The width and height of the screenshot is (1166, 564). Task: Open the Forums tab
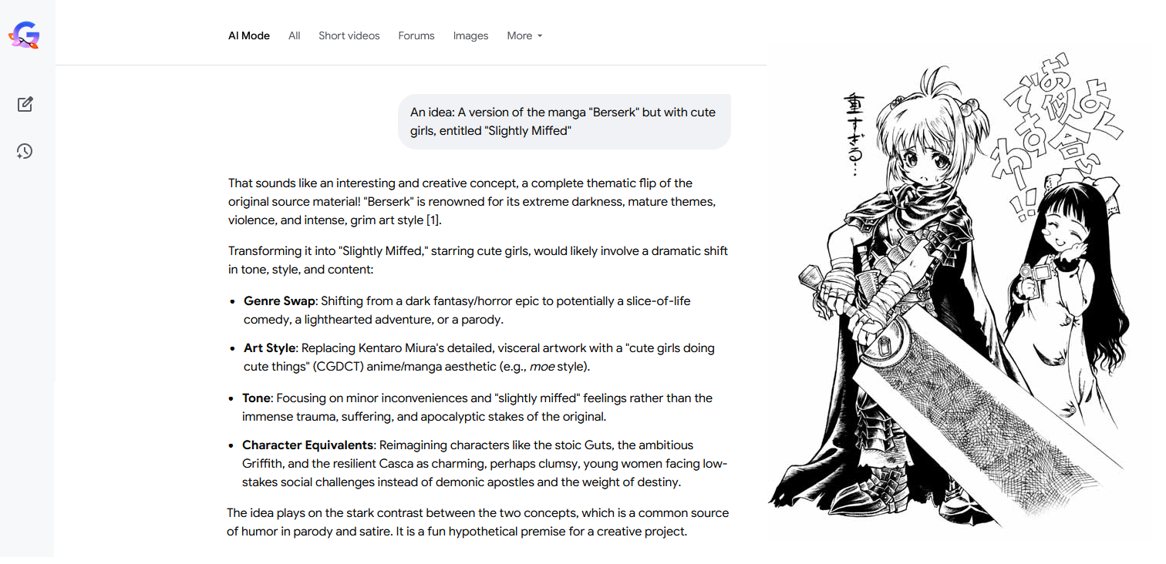click(416, 35)
